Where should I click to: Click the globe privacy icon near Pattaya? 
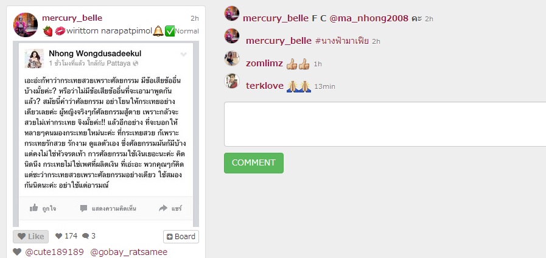(x=136, y=63)
